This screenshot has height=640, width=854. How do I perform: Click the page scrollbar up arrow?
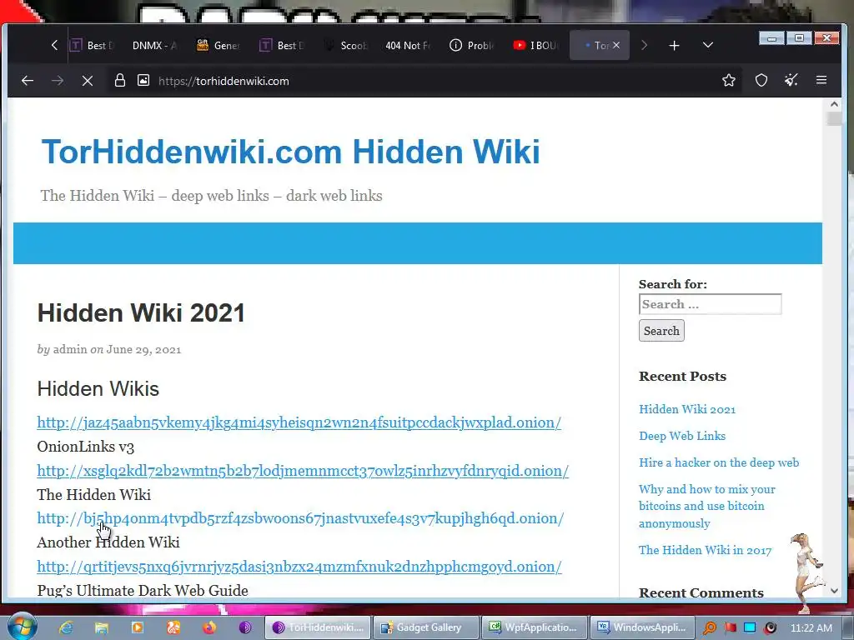point(834,104)
